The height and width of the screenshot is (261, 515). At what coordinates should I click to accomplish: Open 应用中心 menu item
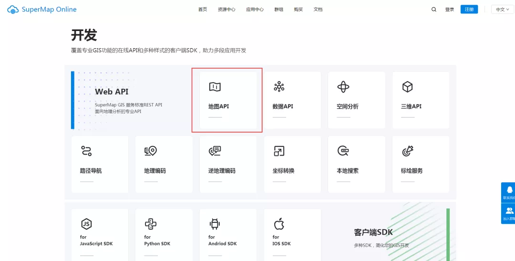pyautogui.click(x=255, y=10)
